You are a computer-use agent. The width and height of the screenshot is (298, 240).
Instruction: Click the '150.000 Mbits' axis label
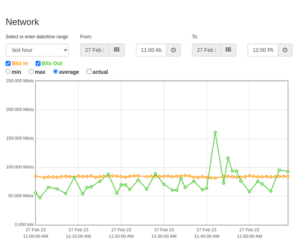[x=20, y=138]
